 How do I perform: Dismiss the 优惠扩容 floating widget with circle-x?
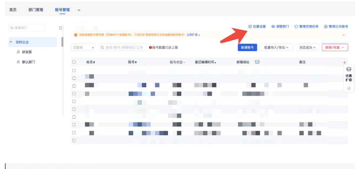pos(349,88)
